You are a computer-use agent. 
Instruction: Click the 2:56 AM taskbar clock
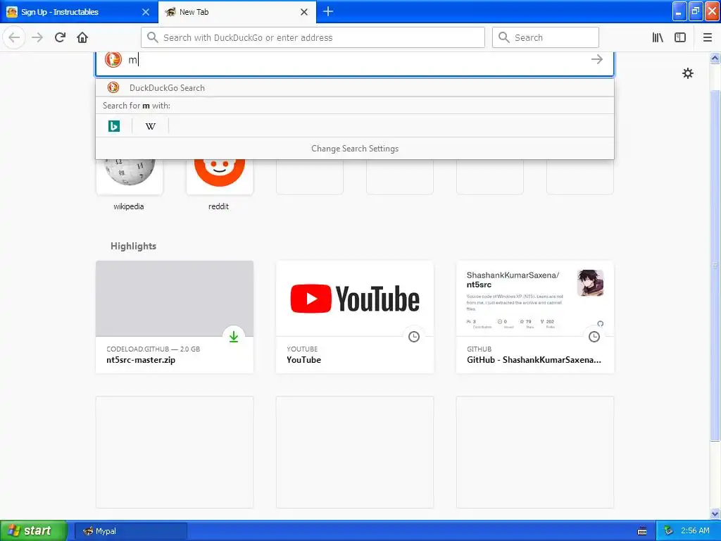click(695, 531)
